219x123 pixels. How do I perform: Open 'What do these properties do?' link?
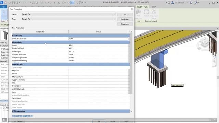[23, 116]
